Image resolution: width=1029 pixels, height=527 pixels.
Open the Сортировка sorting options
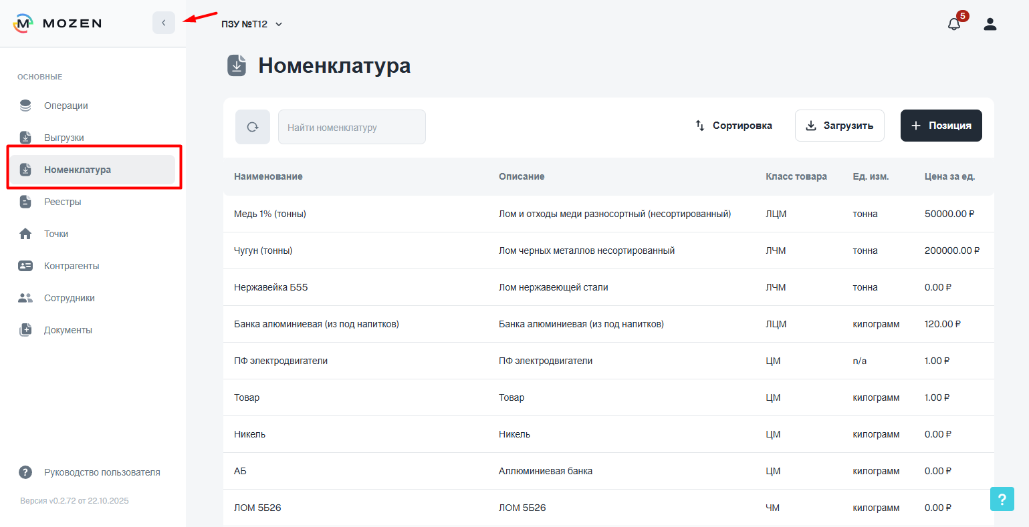coord(733,126)
